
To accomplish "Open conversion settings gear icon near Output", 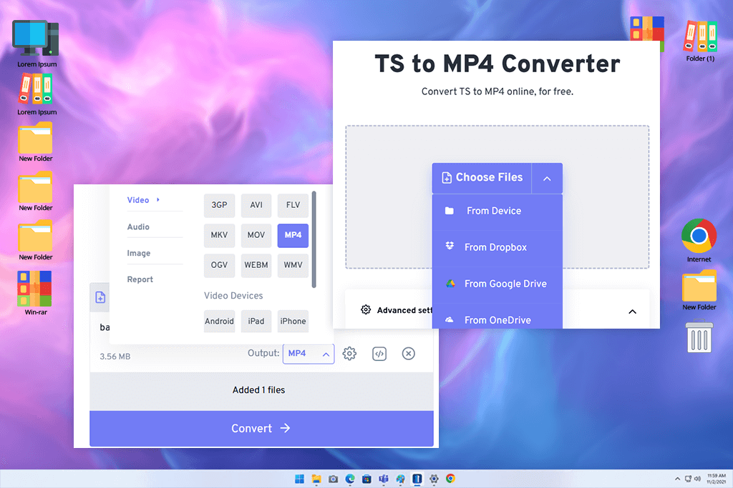I will 349,354.
